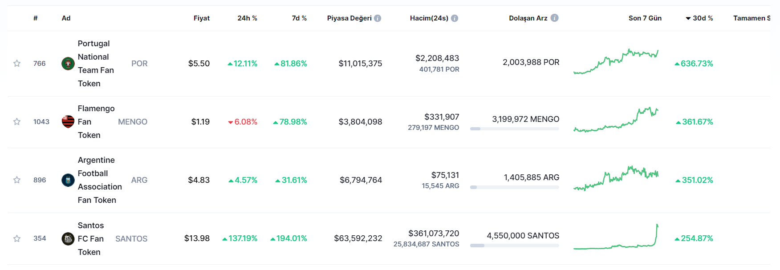780x270 pixels.
Task: Favorite Santos FC Fan Token with star
Action: (x=17, y=238)
